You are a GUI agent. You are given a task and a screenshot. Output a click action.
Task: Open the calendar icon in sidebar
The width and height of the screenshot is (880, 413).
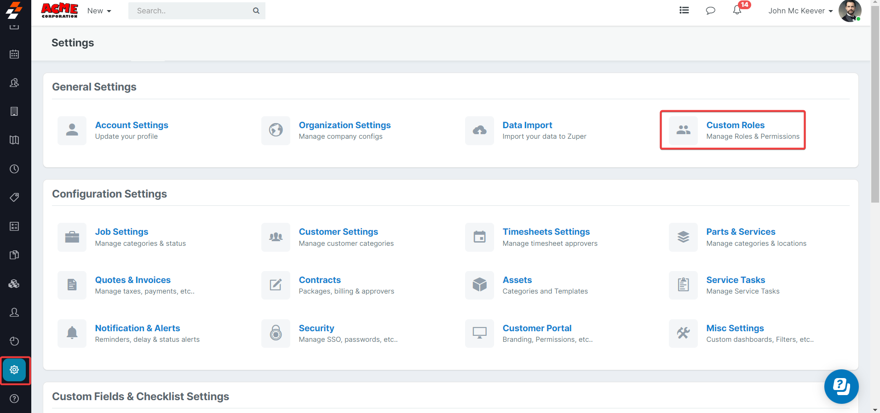coord(14,54)
